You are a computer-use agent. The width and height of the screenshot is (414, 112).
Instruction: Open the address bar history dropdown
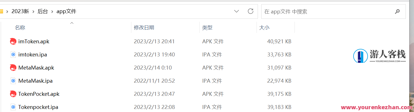point(237,11)
